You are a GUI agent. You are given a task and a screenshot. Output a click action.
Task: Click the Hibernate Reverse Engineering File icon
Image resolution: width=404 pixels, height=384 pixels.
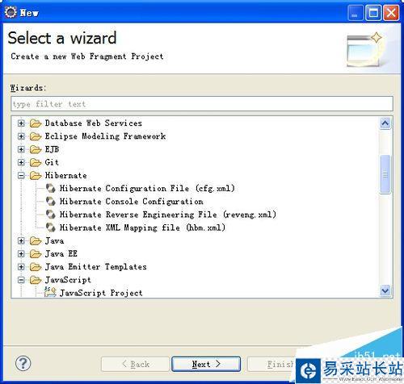pyautogui.click(x=50, y=215)
